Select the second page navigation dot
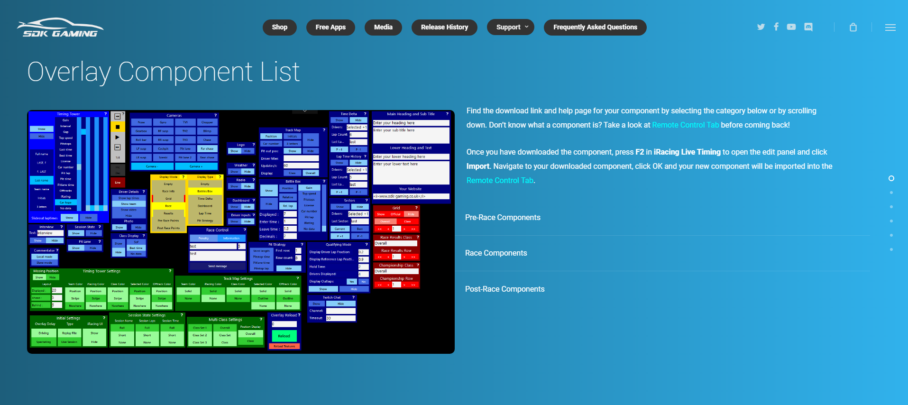Image resolution: width=908 pixels, height=405 pixels. (x=891, y=193)
